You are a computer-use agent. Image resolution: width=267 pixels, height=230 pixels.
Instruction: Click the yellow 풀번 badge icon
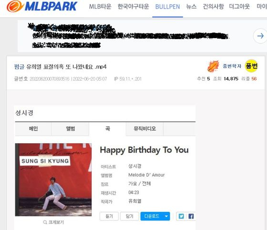pos(251,66)
